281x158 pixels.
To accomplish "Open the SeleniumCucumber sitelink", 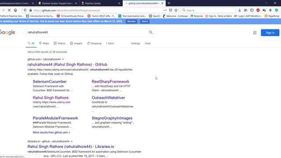I will [50, 82].
